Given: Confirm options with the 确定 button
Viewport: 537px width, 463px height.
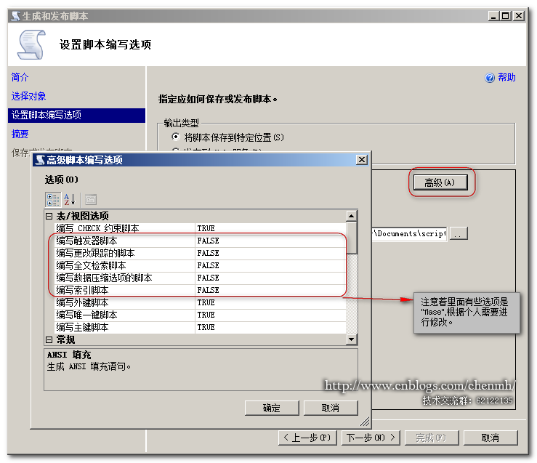Looking at the screenshot, I should click(x=272, y=408).
